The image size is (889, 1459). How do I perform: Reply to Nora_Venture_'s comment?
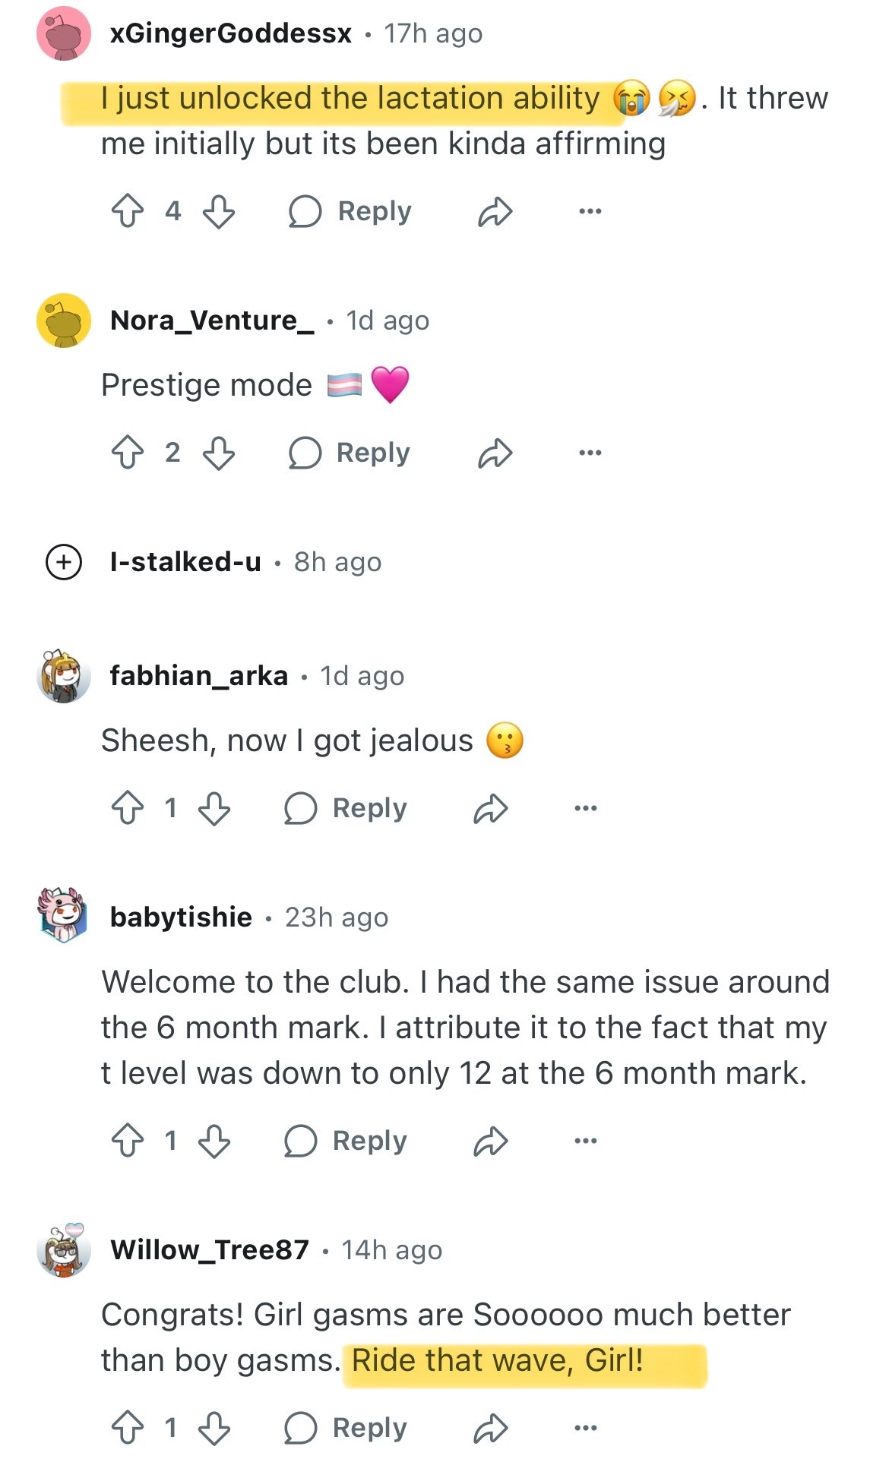pos(350,453)
